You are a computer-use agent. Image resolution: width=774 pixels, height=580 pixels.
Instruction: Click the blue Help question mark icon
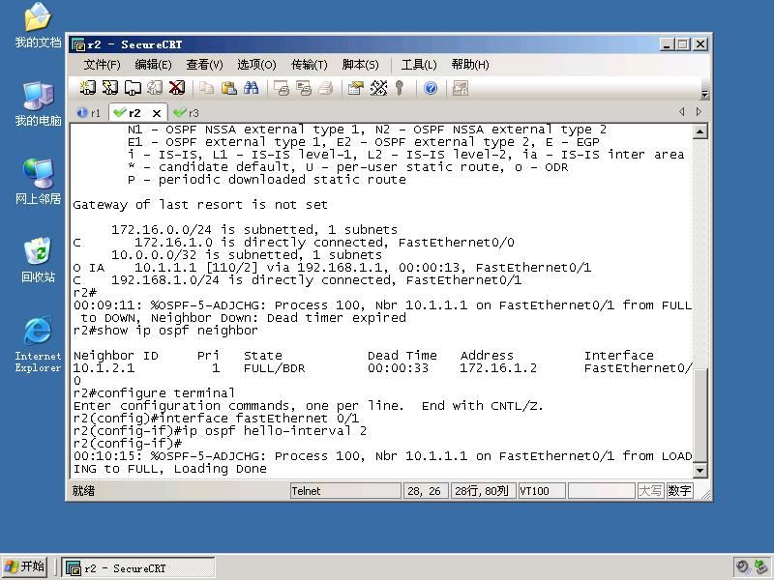431,88
